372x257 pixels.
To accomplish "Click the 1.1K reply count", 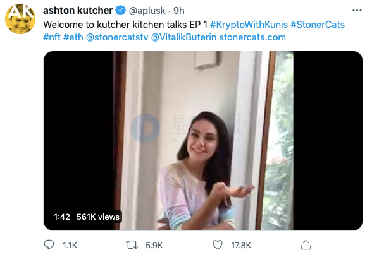I will coord(70,245).
